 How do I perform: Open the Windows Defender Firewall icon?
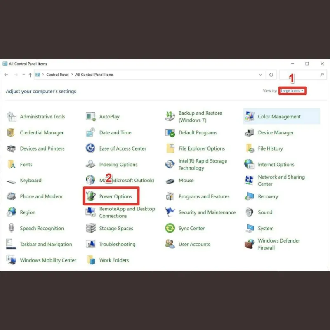[249, 244]
